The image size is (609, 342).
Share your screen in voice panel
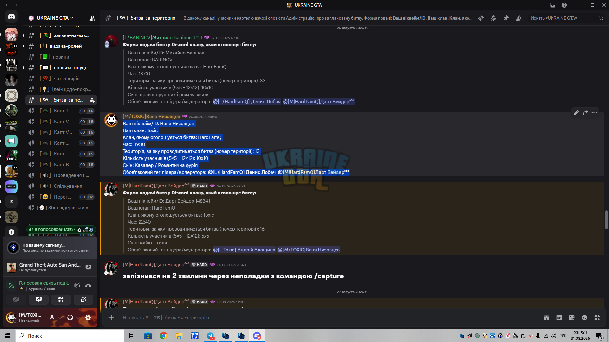[39, 300]
